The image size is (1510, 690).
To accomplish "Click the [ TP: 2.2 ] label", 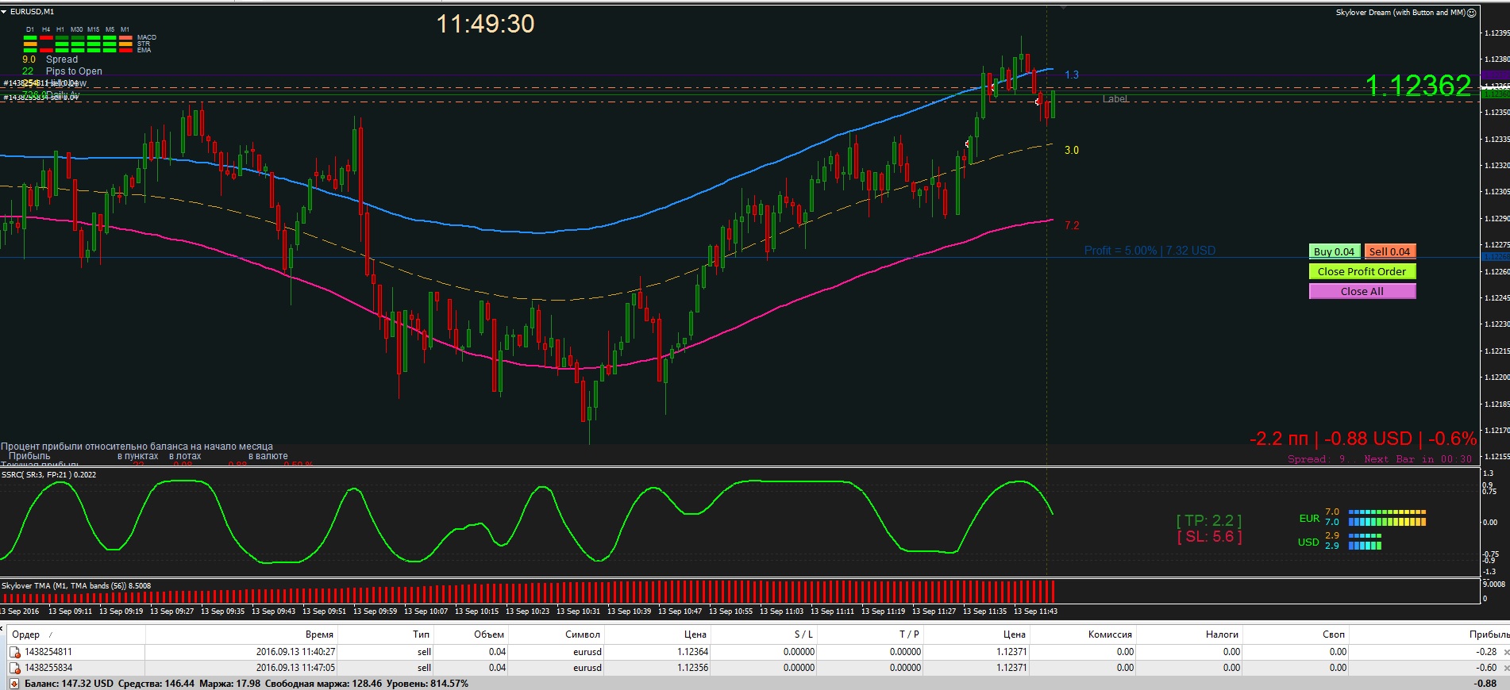I will click(1209, 520).
